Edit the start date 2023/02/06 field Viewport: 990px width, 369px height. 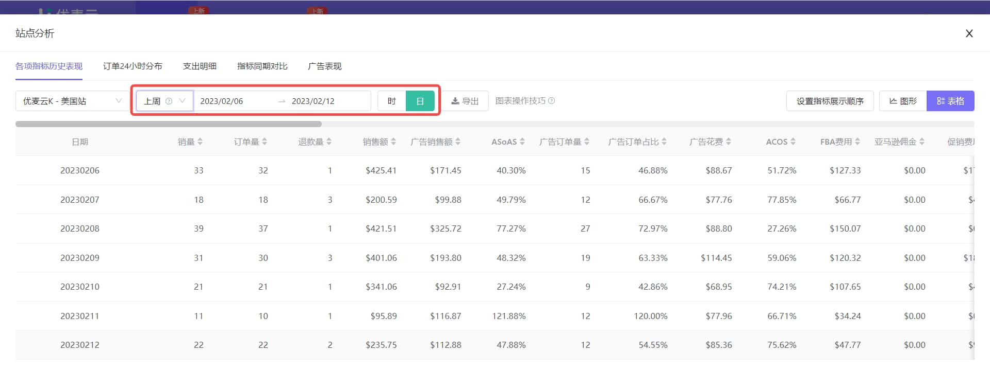tap(222, 101)
